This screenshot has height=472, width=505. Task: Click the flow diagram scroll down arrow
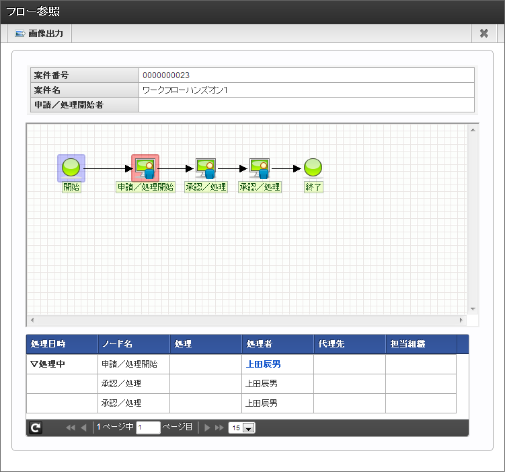click(473, 309)
